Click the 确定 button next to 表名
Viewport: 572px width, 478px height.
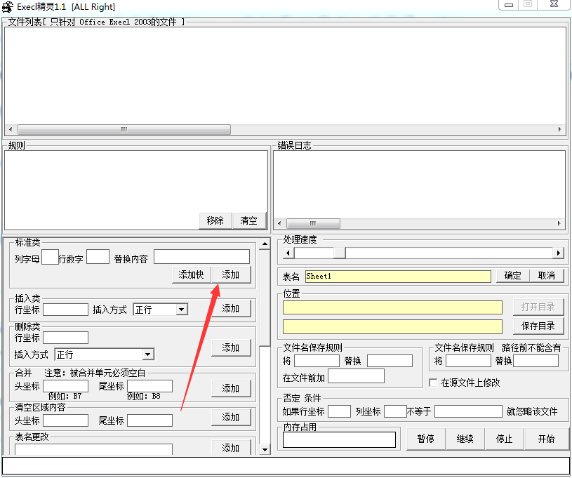click(x=512, y=276)
